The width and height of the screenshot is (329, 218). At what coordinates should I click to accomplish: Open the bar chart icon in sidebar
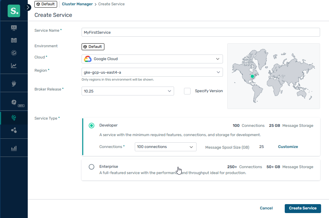pyautogui.click(x=14, y=148)
